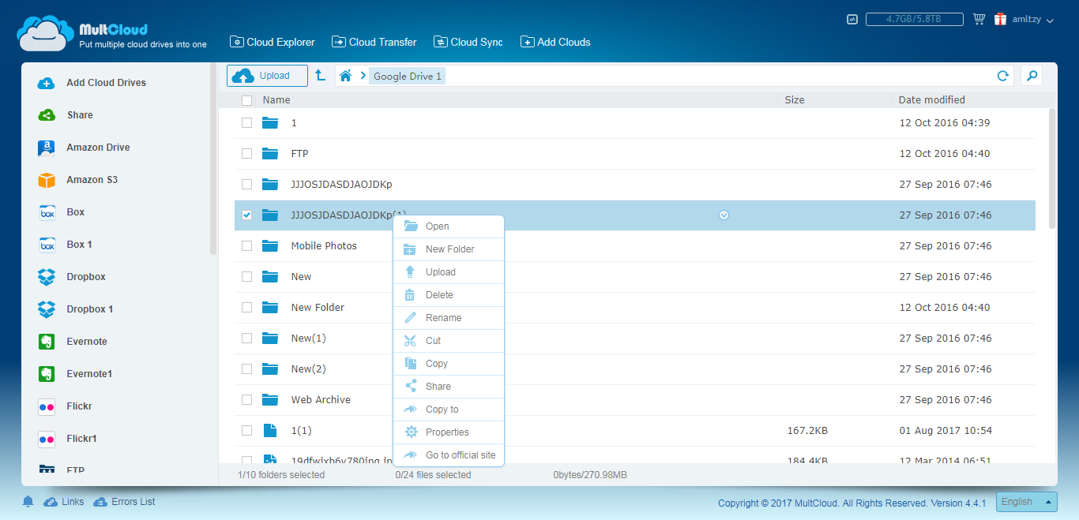Click the refresh icon in the path bar
This screenshot has width=1079, height=520.
[1003, 76]
